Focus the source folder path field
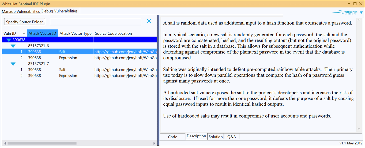This screenshot has height=148, width=365. [95, 22]
